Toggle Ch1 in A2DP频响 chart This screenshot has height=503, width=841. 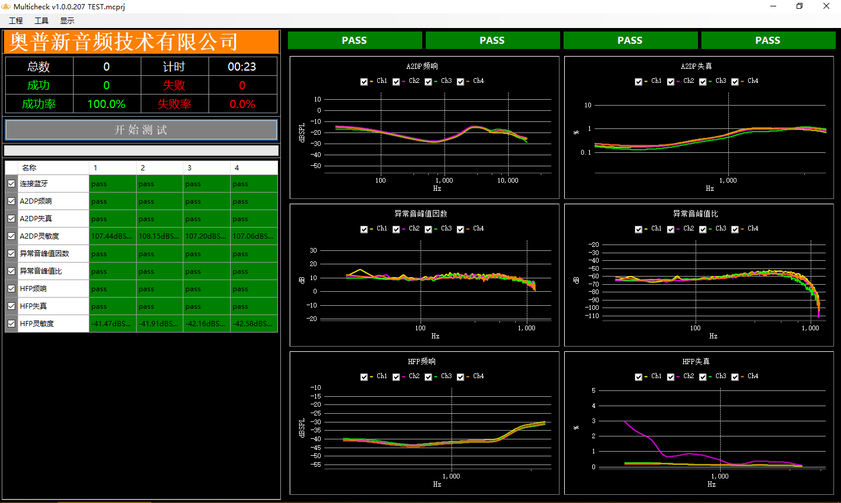pos(364,82)
